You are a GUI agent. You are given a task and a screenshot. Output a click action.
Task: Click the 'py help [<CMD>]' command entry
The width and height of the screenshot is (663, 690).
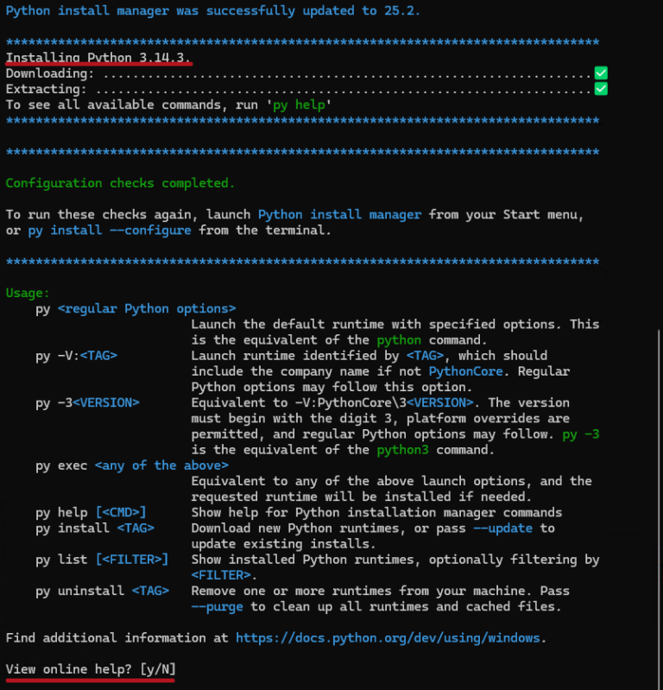tap(91, 513)
